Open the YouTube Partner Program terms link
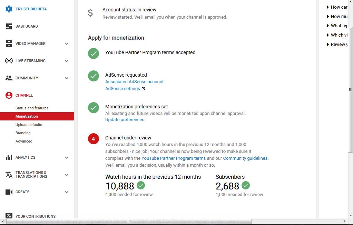Screen dimensions: 353x225 [x=174, y=158]
